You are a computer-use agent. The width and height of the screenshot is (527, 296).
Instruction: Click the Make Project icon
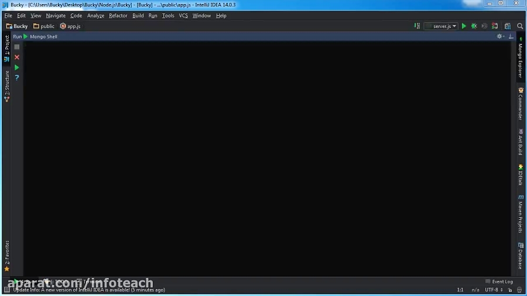(417, 26)
